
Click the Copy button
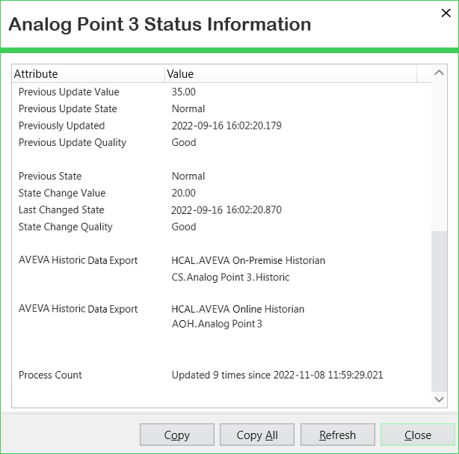(176, 435)
